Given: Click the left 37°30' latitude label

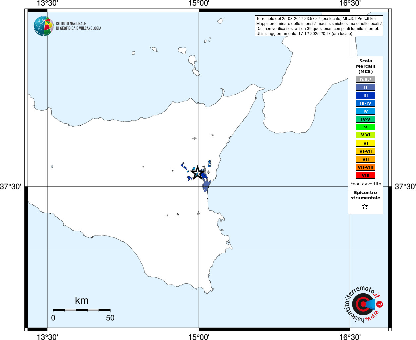Looking at the screenshot, I should coord(11,187).
